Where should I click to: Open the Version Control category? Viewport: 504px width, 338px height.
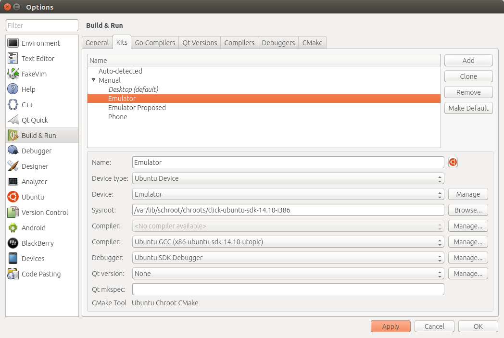[x=44, y=213]
